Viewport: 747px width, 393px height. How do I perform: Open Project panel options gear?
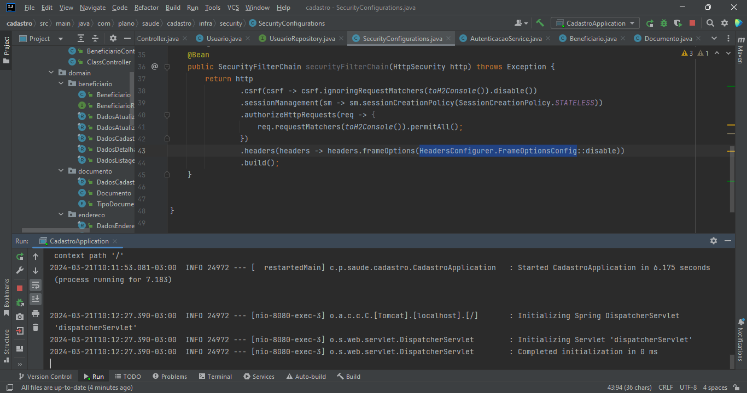[113, 38]
